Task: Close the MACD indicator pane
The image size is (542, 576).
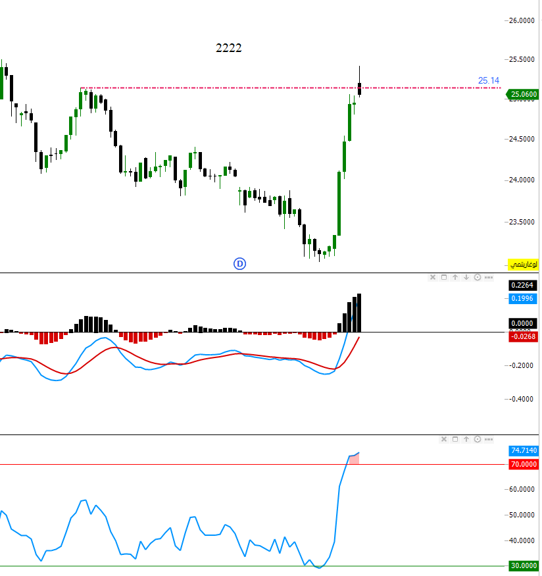Action: [x=433, y=278]
